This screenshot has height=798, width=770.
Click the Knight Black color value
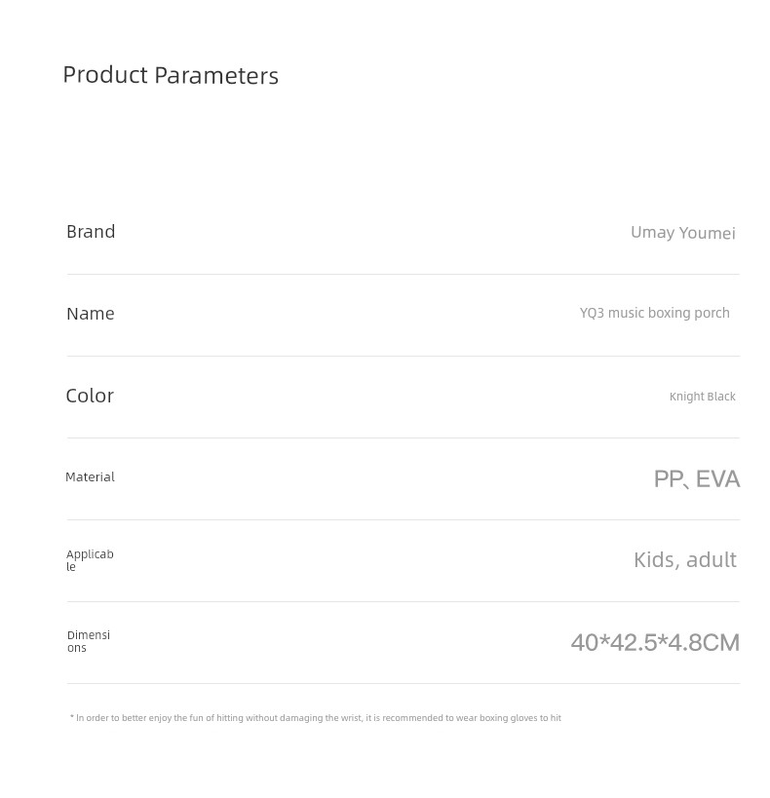[703, 397]
